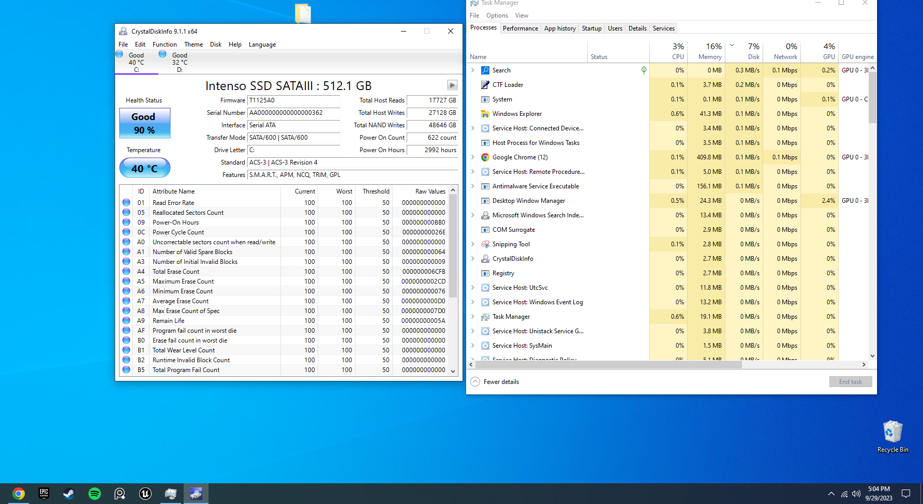Switch to the Services tab
This screenshot has width=923, height=504.
[663, 28]
